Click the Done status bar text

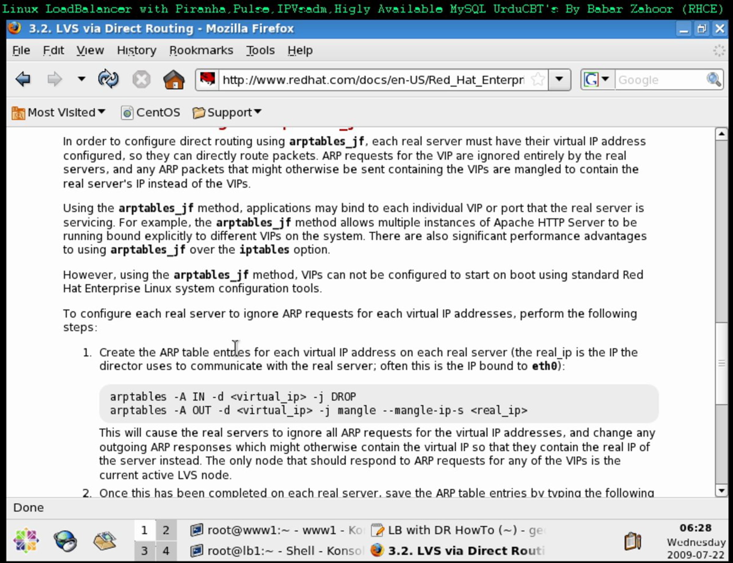(28, 508)
